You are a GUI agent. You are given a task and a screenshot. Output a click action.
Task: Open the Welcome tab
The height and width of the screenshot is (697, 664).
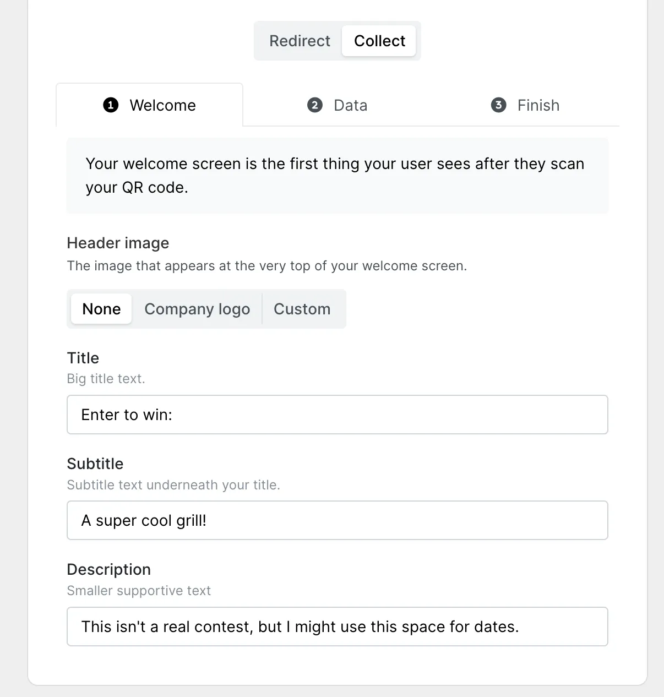149,105
